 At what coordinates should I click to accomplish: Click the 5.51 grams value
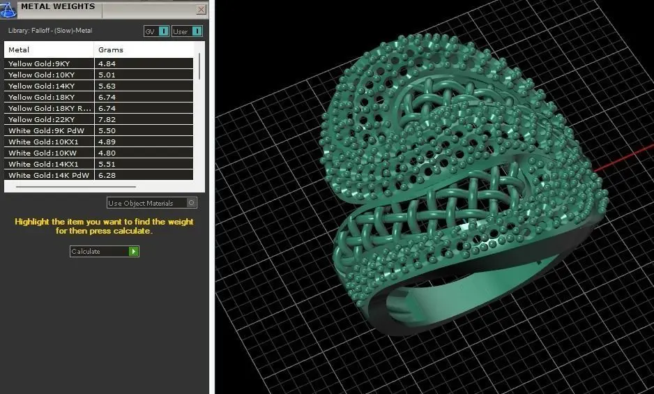click(107, 164)
